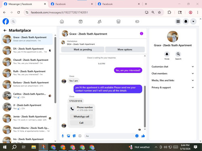202x151 pixels.
Task: Open Windows notification center icon
Action: pyautogui.click(x=196, y=147)
